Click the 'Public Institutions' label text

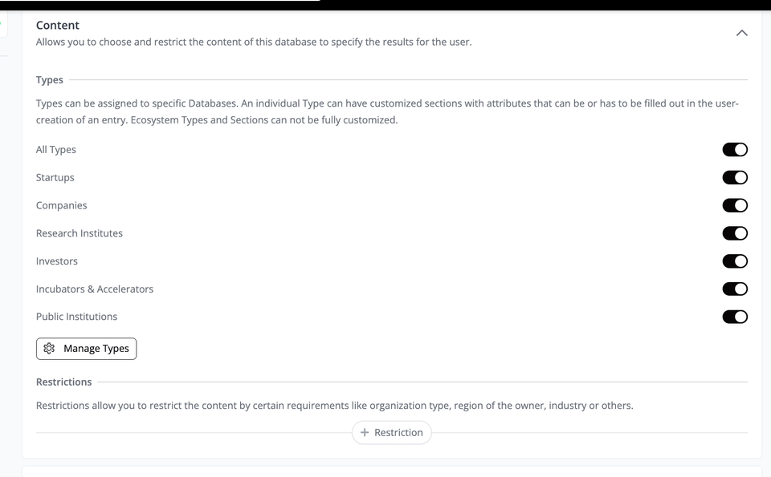pyautogui.click(x=77, y=317)
